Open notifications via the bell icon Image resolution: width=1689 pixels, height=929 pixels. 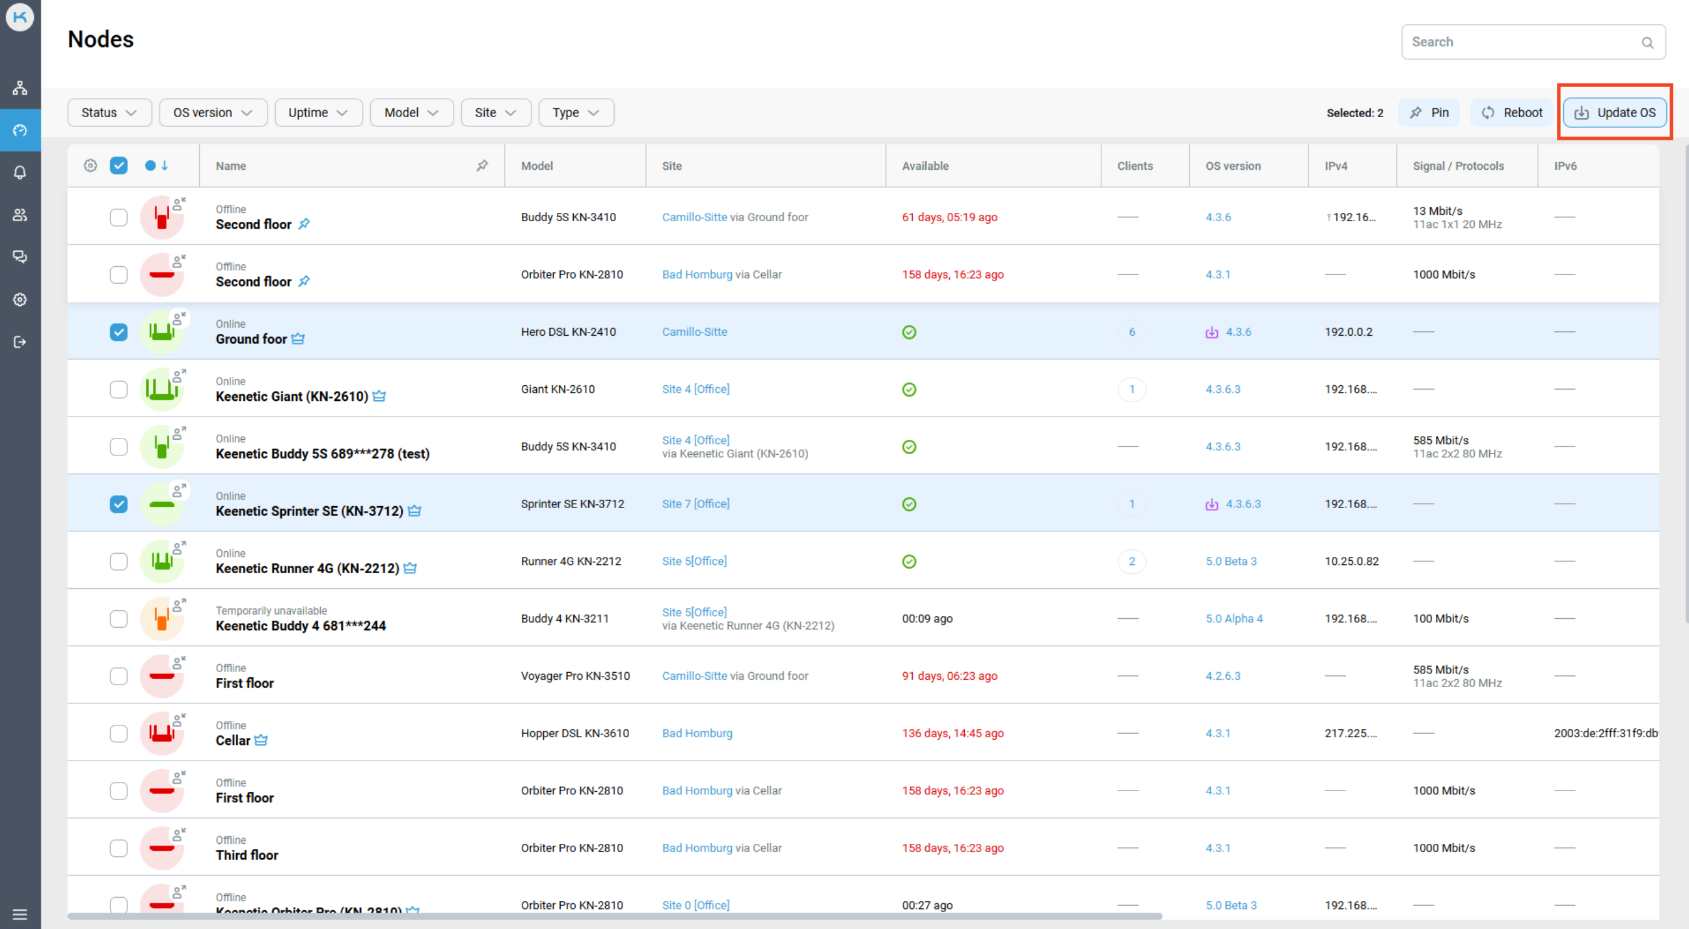19,172
